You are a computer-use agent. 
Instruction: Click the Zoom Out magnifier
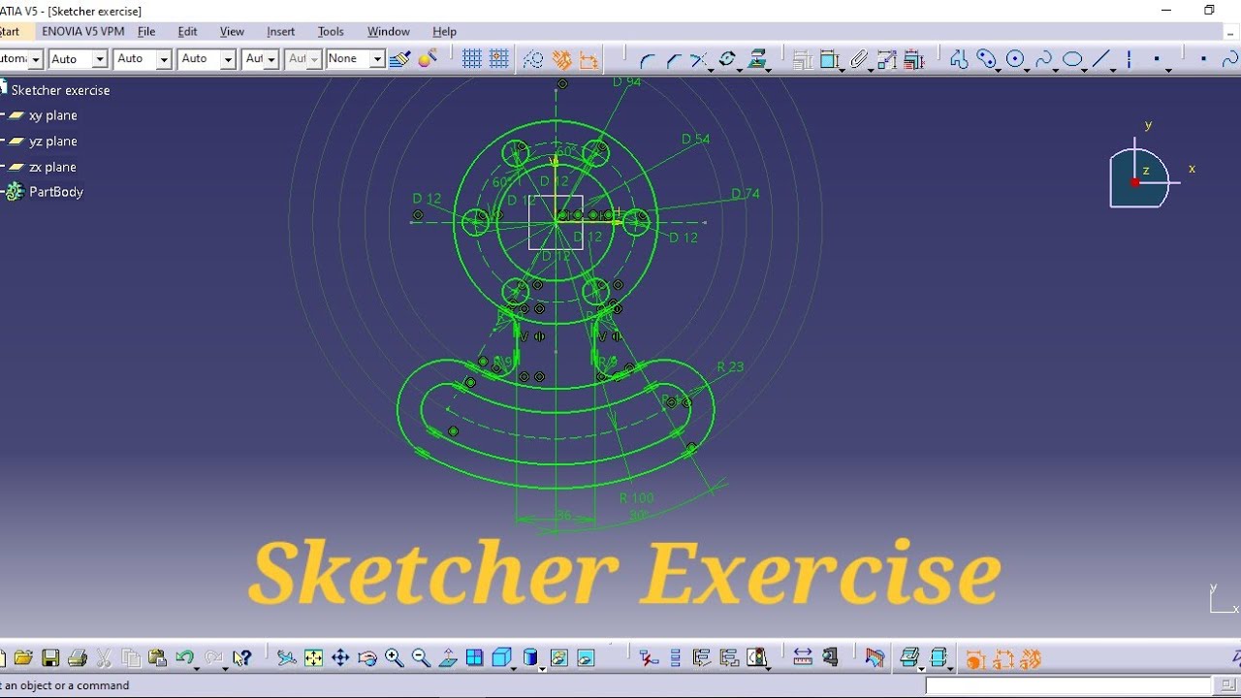pos(421,658)
